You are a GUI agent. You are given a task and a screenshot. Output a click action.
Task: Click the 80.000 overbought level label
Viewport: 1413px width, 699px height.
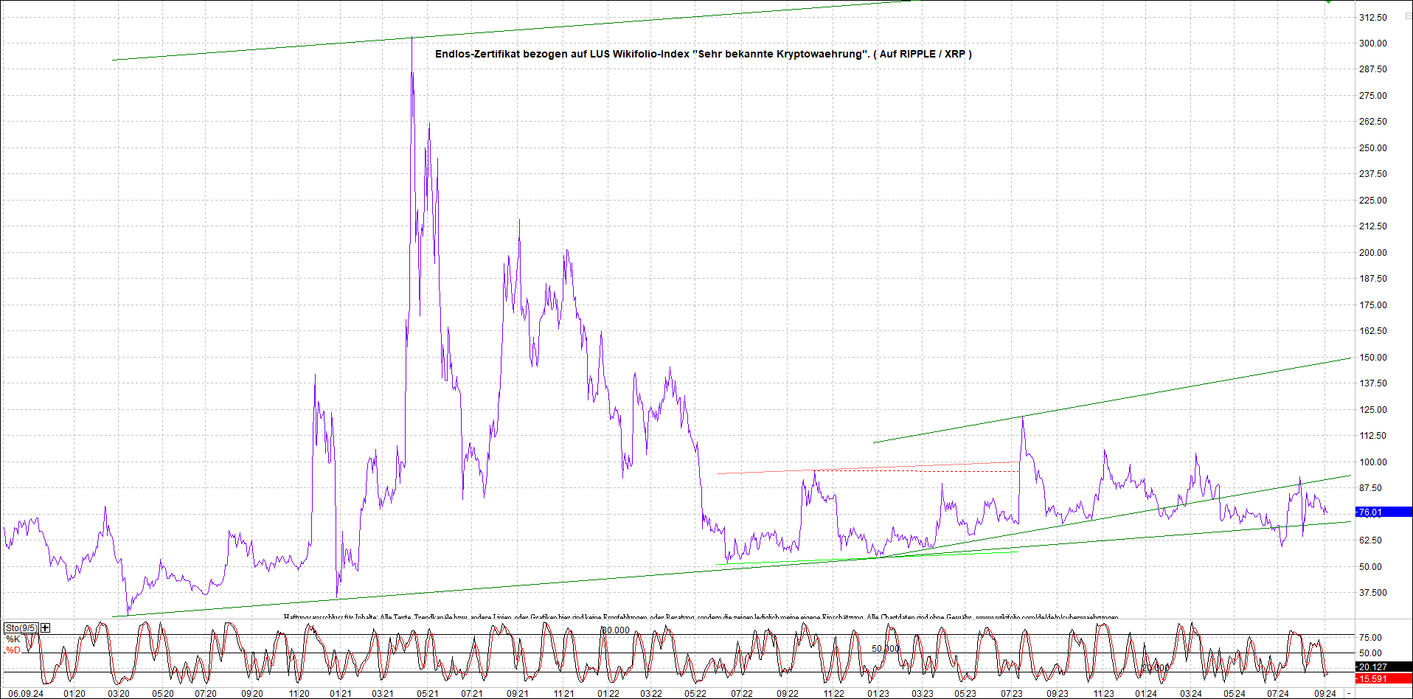click(x=616, y=630)
